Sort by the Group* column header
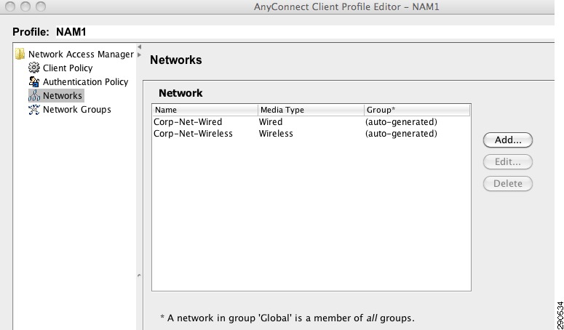This screenshot has width=564, height=330. click(x=417, y=110)
